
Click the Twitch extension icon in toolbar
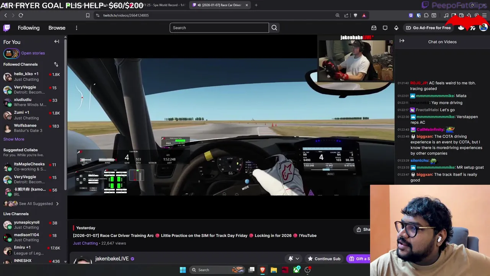(411, 15)
